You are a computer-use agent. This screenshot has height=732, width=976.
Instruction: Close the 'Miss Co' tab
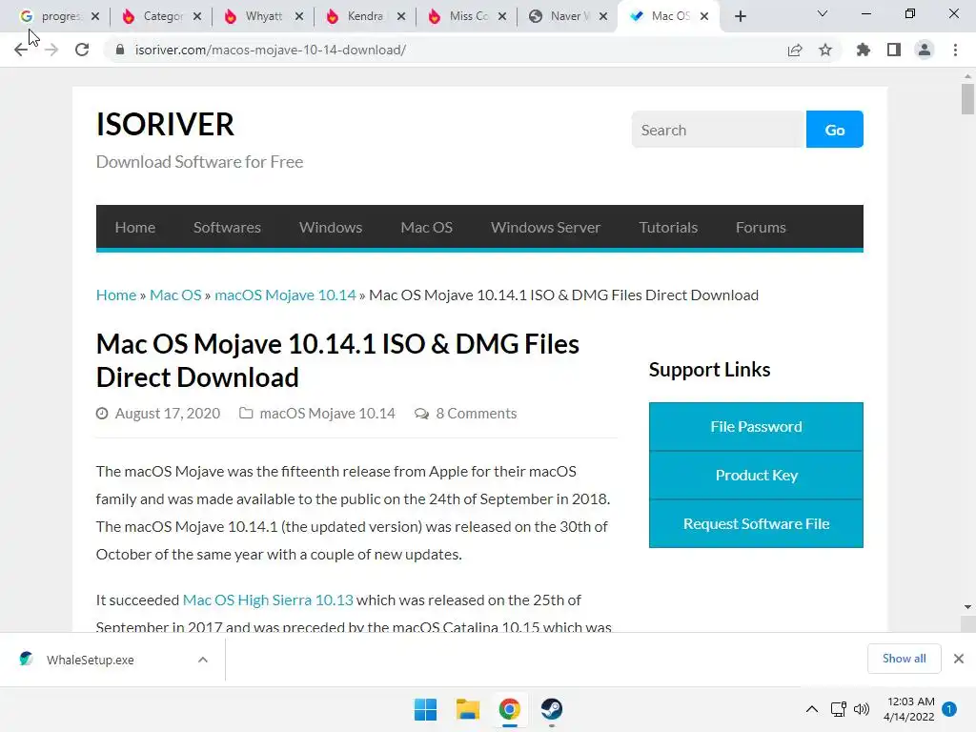point(503,16)
